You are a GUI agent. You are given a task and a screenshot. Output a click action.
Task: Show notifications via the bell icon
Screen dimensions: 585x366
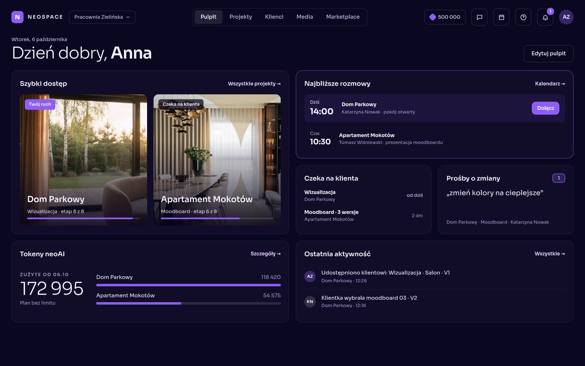(545, 17)
